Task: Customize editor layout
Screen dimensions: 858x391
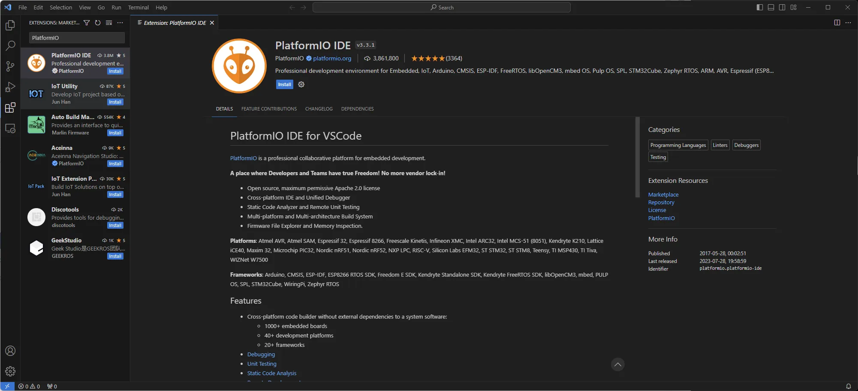Action: (794, 7)
